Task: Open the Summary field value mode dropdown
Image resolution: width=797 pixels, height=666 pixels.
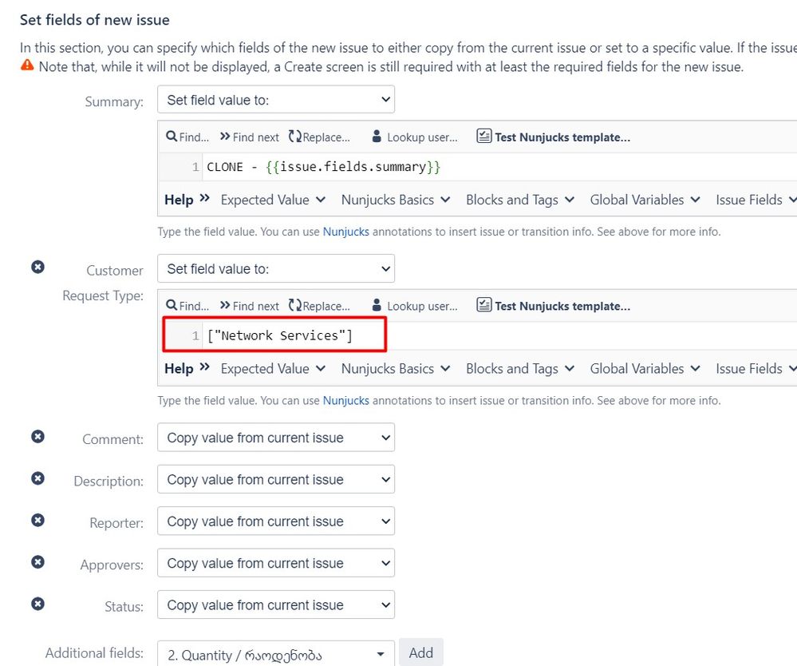Action: tap(276, 100)
